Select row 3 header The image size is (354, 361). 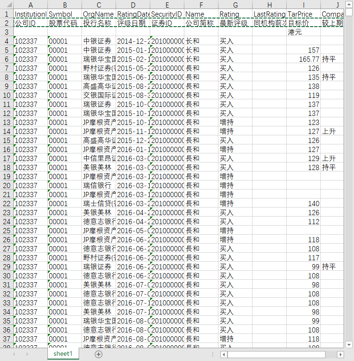pyautogui.click(x=7, y=32)
